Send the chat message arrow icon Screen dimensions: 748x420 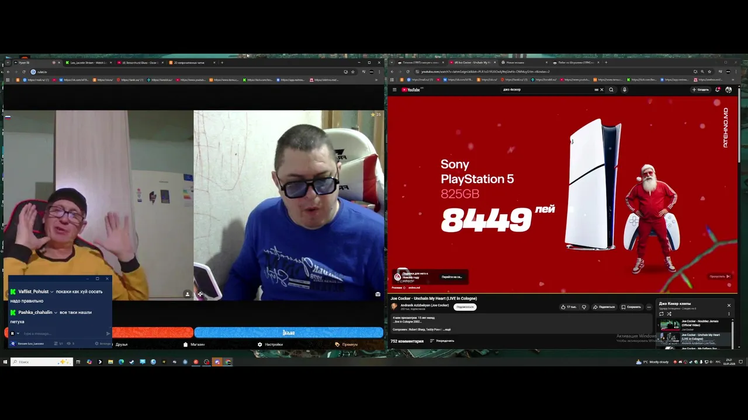[x=108, y=334]
